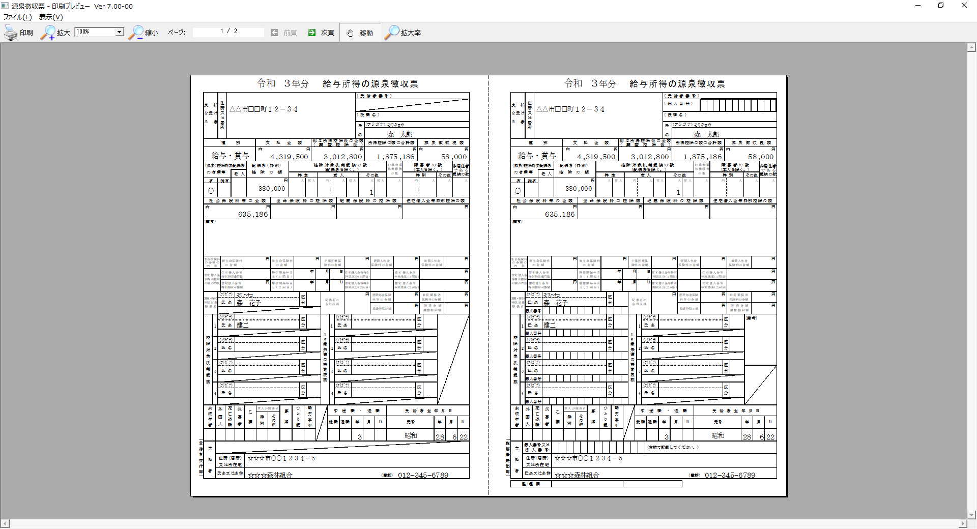
Task: Click spouse name 森 花子 on left form
Action: point(249,303)
